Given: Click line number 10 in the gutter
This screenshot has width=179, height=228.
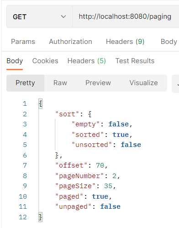Looking at the screenshot, I should pyautogui.click(x=23, y=196).
